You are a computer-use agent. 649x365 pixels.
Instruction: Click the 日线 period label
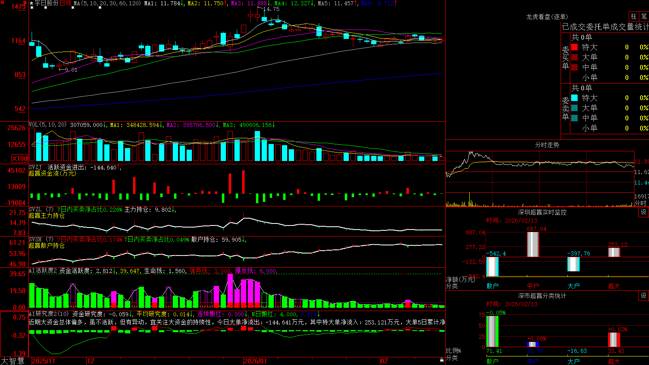[65, 3]
